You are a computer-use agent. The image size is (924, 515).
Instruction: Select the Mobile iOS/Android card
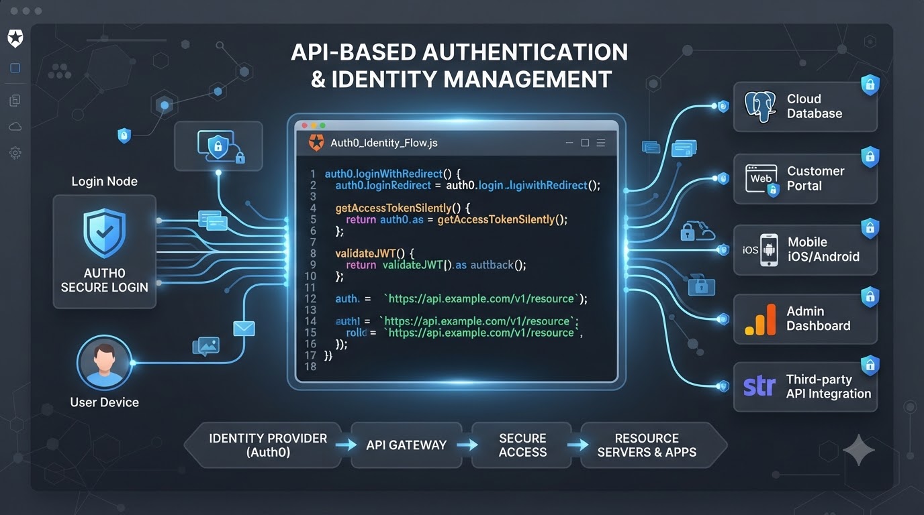(805, 250)
